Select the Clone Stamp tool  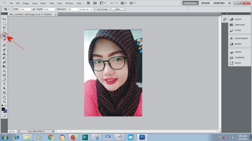(4, 54)
